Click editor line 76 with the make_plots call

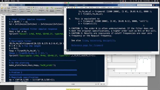click(32, 65)
